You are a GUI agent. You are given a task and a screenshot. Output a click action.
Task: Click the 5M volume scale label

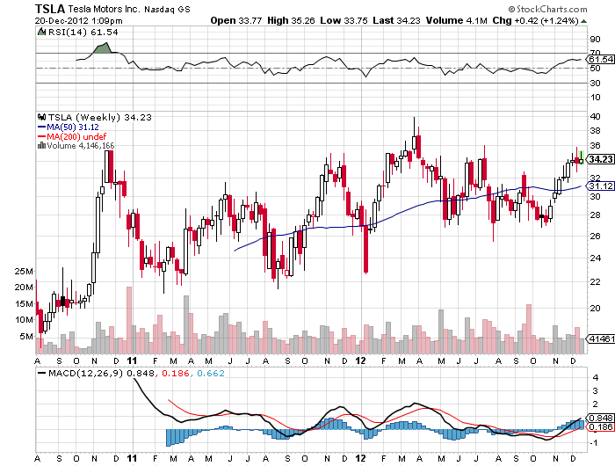[x=26, y=337]
